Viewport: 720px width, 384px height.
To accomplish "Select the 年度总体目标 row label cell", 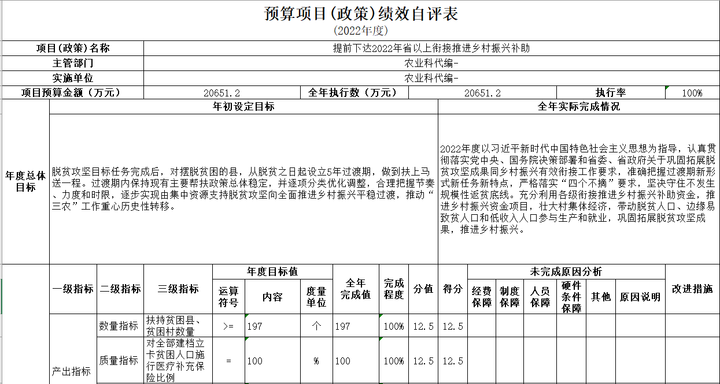I will tap(25, 181).
